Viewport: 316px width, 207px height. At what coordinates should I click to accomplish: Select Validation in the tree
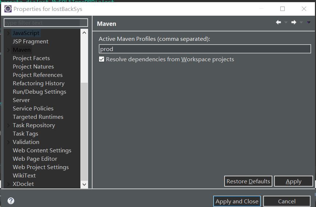point(26,142)
